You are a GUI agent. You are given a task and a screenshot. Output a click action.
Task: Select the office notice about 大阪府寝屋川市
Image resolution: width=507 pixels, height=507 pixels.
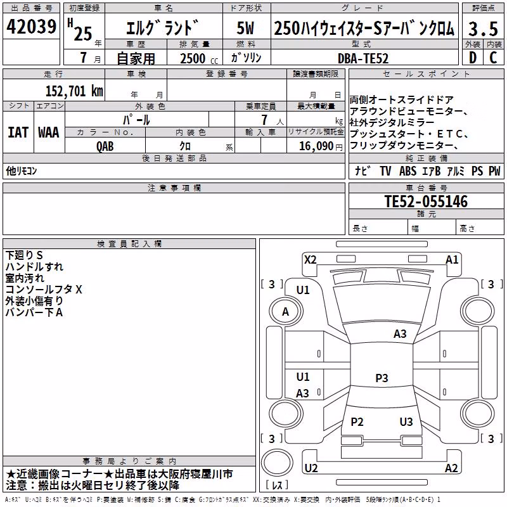pos(119,474)
